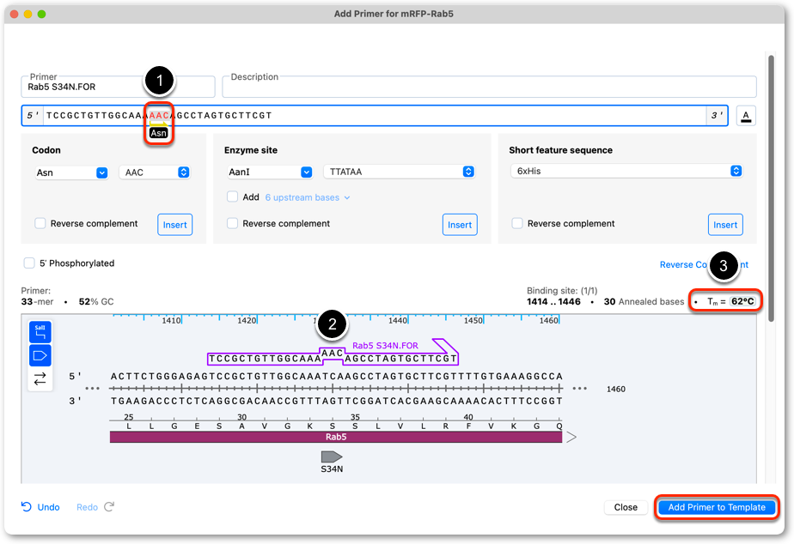This screenshot has height=544, width=794.
Task: Click the Asn codon tag under sequence
Action: pyautogui.click(x=158, y=133)
